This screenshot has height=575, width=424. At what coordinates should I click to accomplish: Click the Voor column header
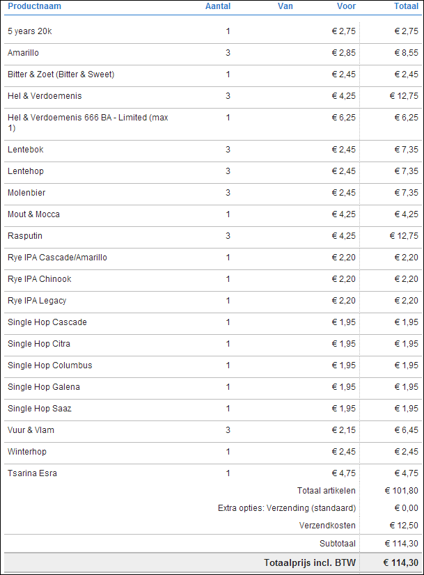point(346,6)
